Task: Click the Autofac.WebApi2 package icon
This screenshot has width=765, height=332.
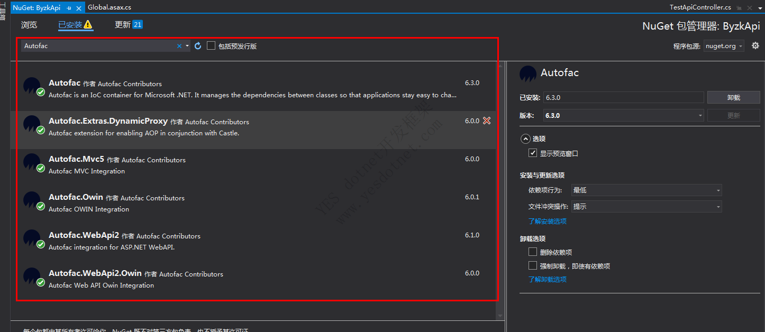Action: pyautogui.click(x=32, y=238)
